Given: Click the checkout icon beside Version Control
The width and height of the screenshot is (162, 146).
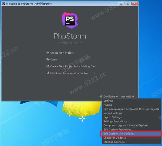Looking at the screenshot, I should (x=48, y=73).
